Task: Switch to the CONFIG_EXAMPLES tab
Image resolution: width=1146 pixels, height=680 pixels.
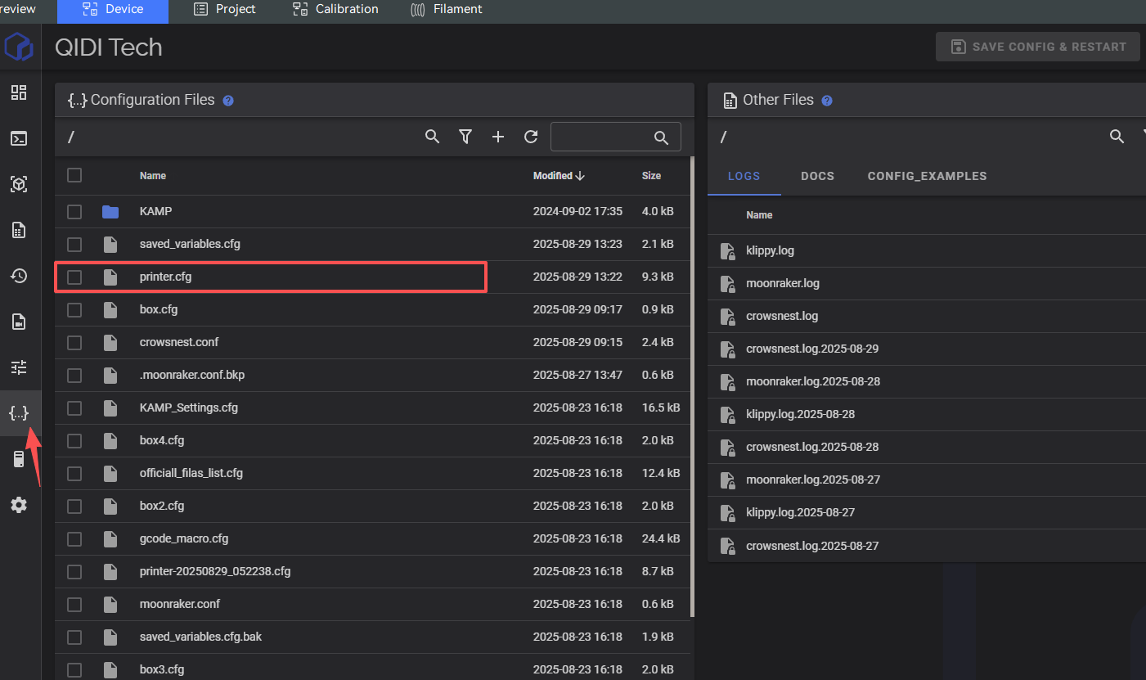Action: point(927,176)
